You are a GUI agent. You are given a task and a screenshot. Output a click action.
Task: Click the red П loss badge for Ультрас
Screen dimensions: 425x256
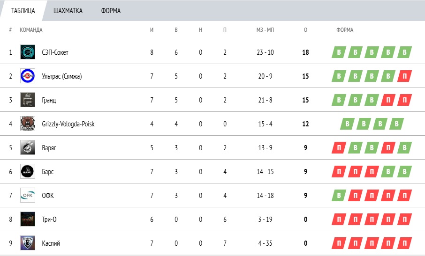pos(405,76)
